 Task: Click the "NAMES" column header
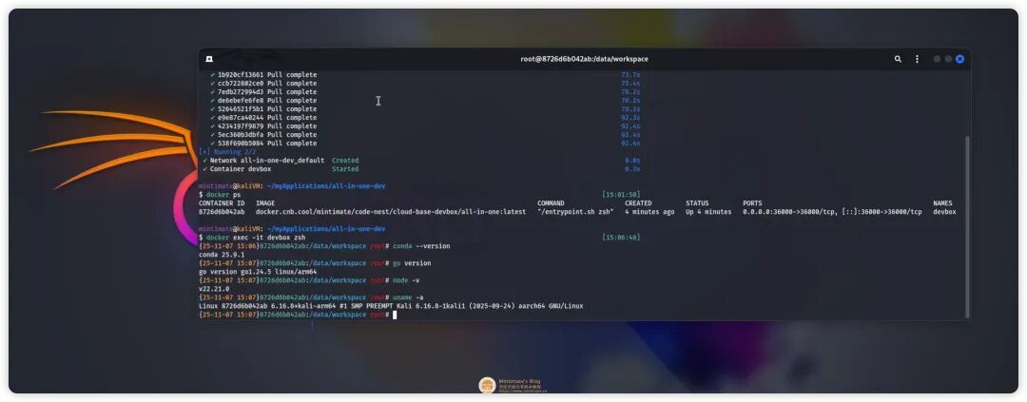942,203
